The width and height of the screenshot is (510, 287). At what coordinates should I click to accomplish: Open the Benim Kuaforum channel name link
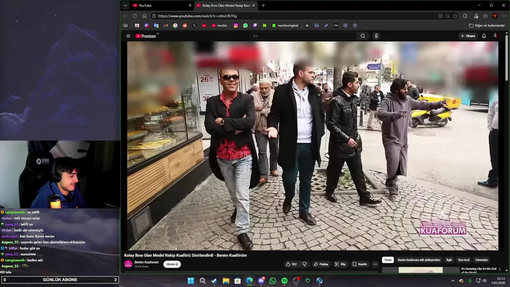(x=147, y=262)
